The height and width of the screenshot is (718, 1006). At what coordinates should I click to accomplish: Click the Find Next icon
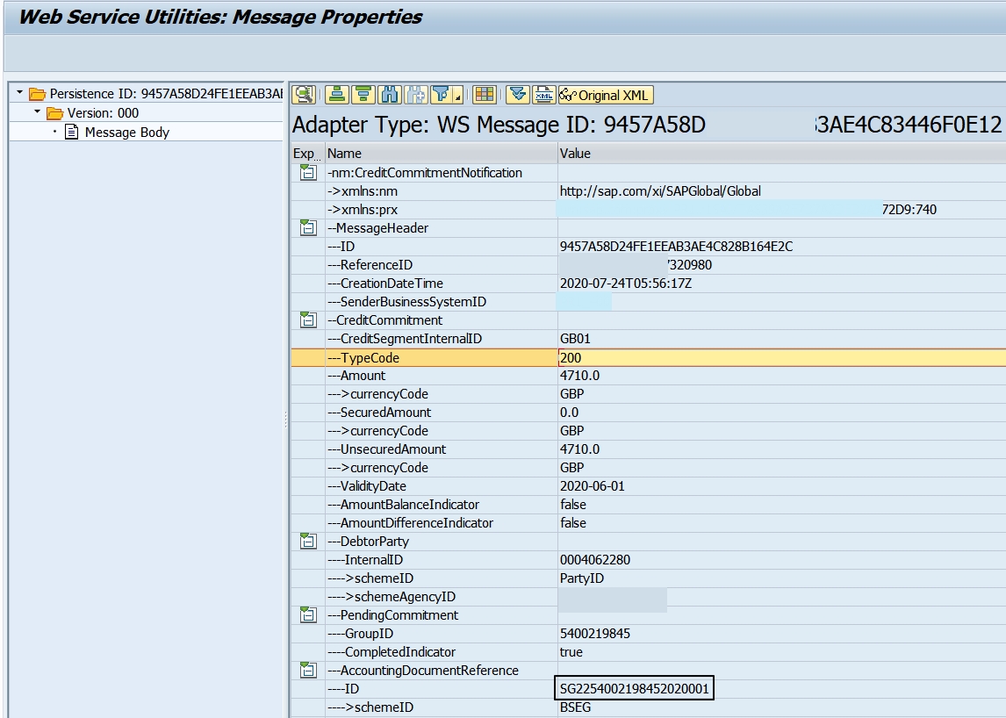coord(416,94)
